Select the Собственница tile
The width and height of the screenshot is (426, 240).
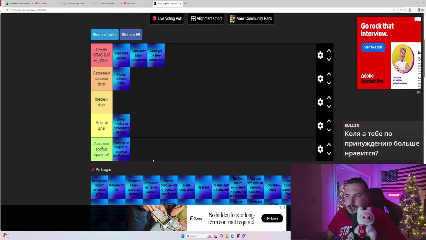point(273,187)
